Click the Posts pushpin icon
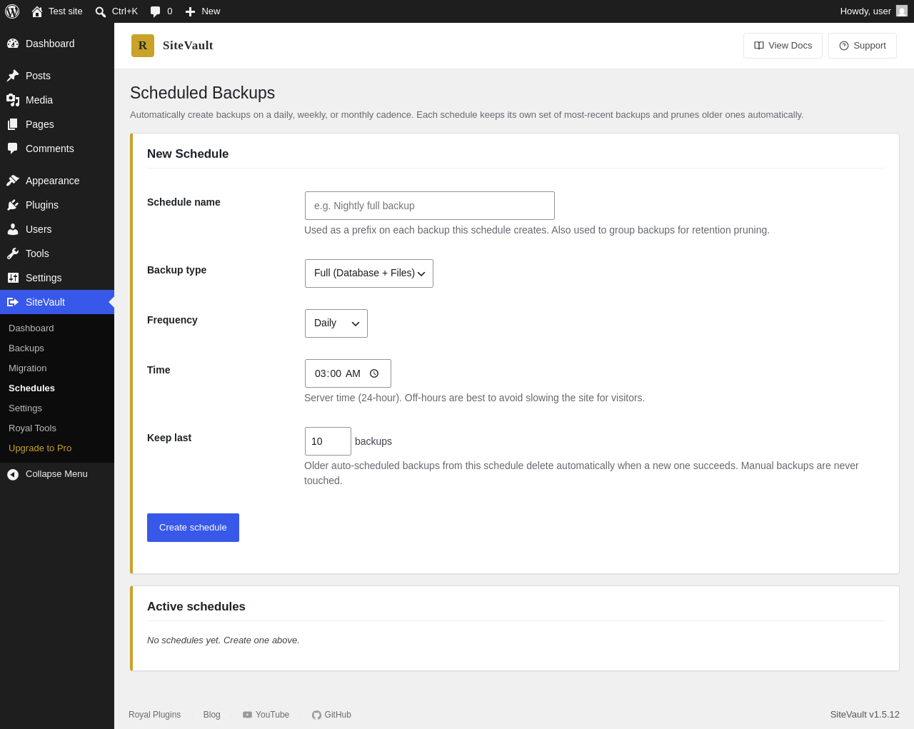 tap(13, 76)
